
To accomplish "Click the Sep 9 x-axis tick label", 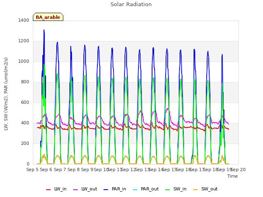I will pos(87,170).
